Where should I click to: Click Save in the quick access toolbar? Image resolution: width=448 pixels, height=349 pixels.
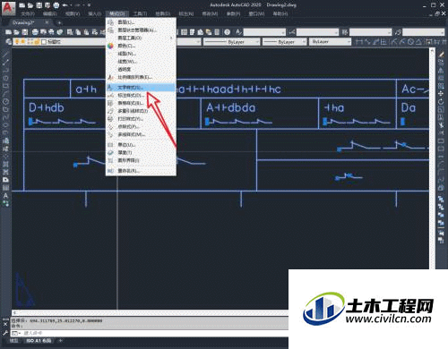[x=39, y=5]
